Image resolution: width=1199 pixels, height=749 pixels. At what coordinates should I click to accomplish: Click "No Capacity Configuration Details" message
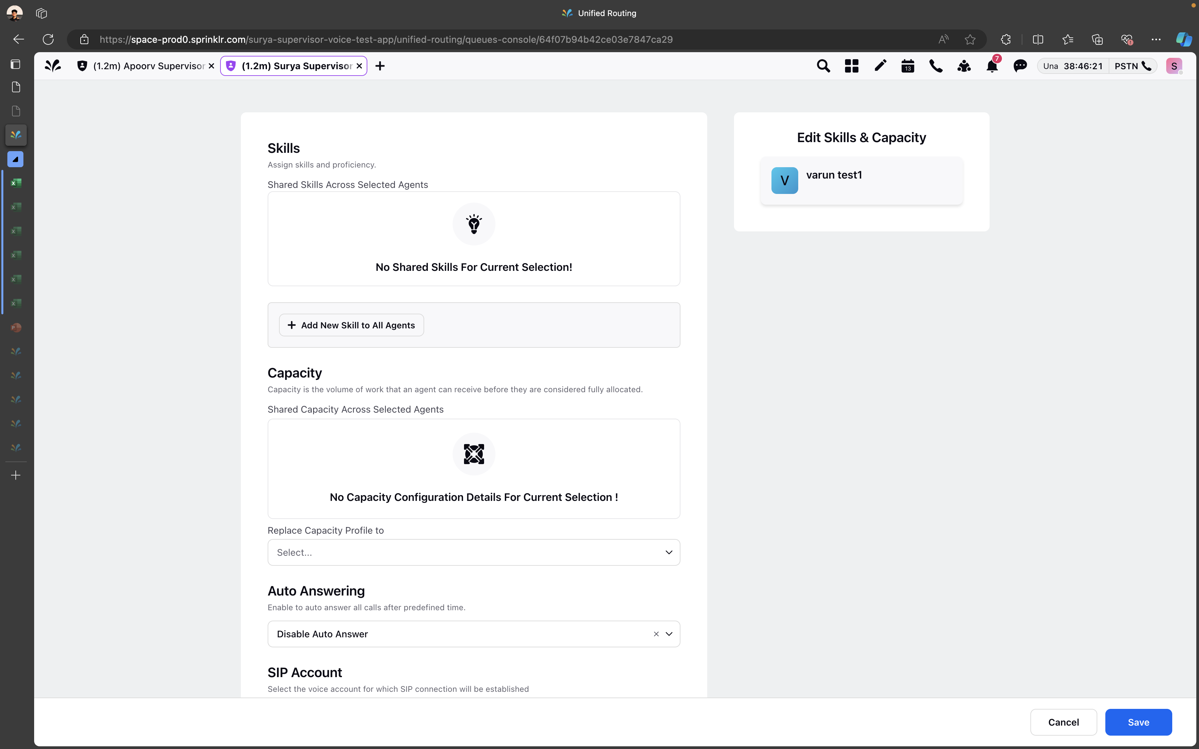point(474,497)
